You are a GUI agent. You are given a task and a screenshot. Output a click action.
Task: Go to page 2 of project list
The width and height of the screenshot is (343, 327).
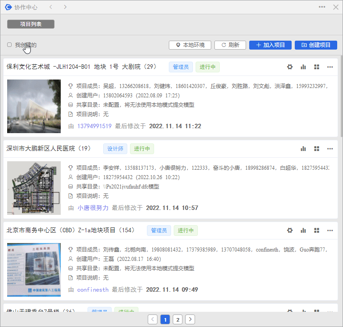178,319
